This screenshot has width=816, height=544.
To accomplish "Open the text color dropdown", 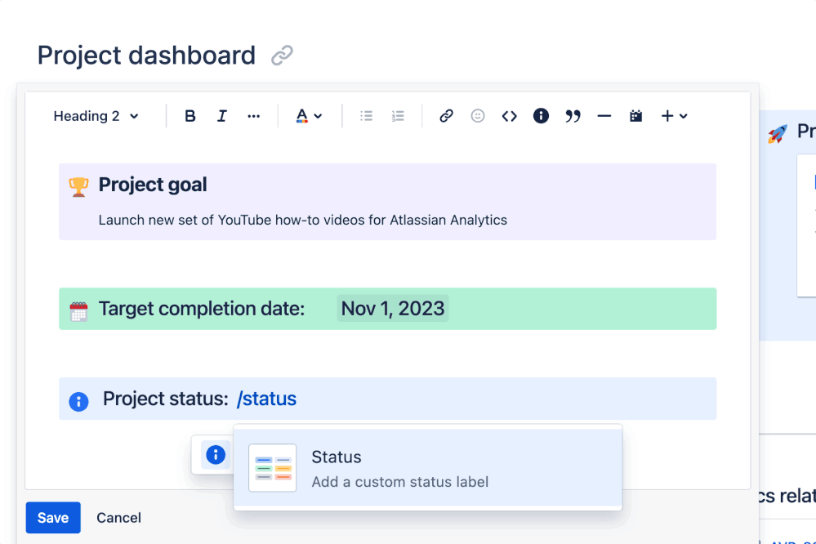I will coord(309,115).
